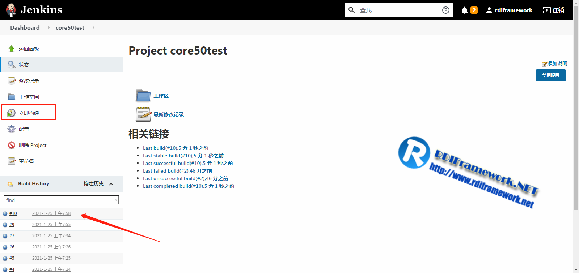This screenshot has height=273, width=579.
Task: Click the 注销 logout link
Action: [x=558, y=10]
